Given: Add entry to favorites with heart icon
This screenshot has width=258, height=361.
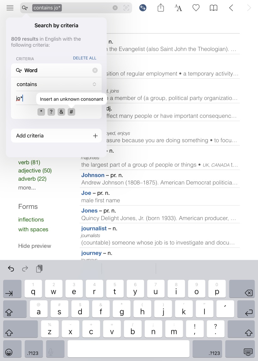Looking at the screenshot, I should (x=196, y=8).
